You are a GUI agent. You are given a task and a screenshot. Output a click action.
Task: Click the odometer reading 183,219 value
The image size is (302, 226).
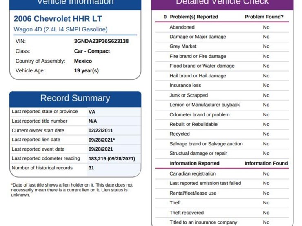(111, 158)
